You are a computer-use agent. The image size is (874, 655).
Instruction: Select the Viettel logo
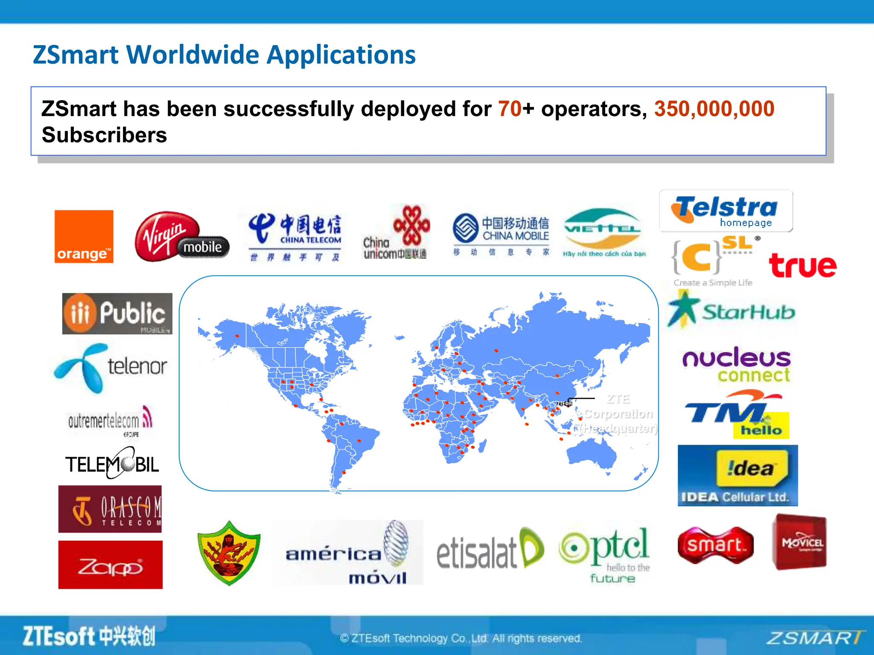tap(603, 232)
